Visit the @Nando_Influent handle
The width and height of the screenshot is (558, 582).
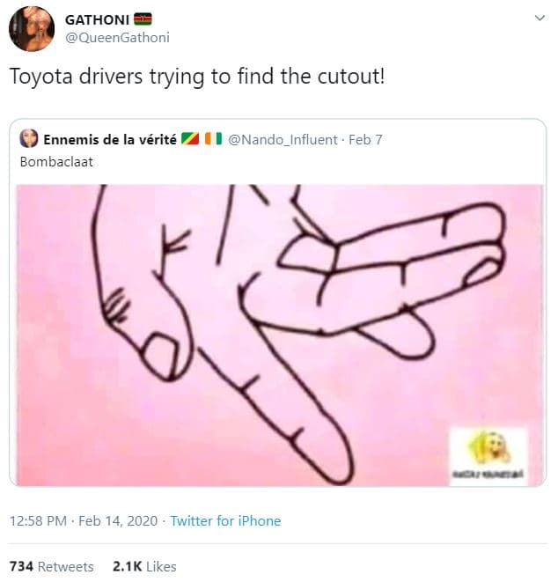tap(280, 139)
